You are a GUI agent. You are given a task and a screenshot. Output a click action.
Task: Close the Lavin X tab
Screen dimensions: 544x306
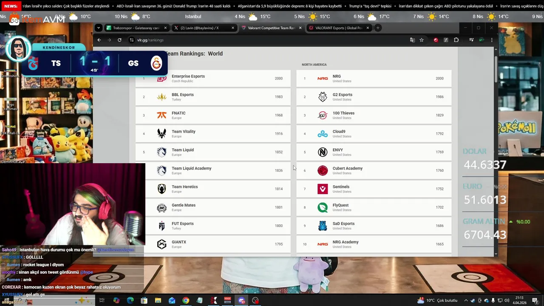click(233, 28)
